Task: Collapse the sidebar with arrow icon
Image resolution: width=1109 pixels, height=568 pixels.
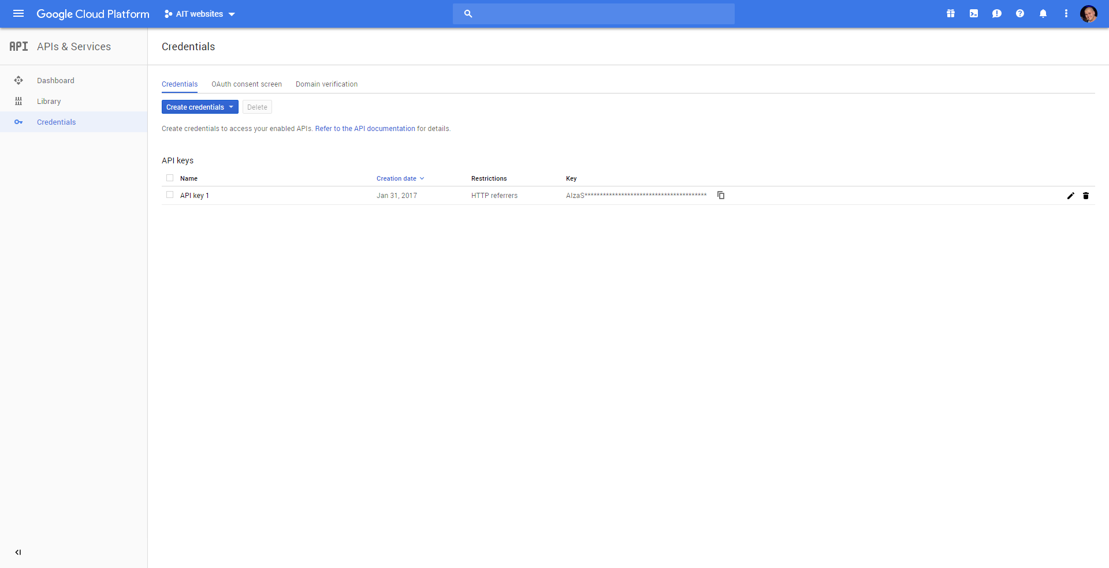Action: point(18,552)
